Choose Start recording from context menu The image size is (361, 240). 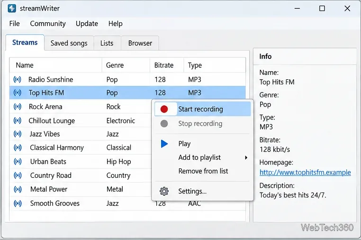tap(203, 109)
